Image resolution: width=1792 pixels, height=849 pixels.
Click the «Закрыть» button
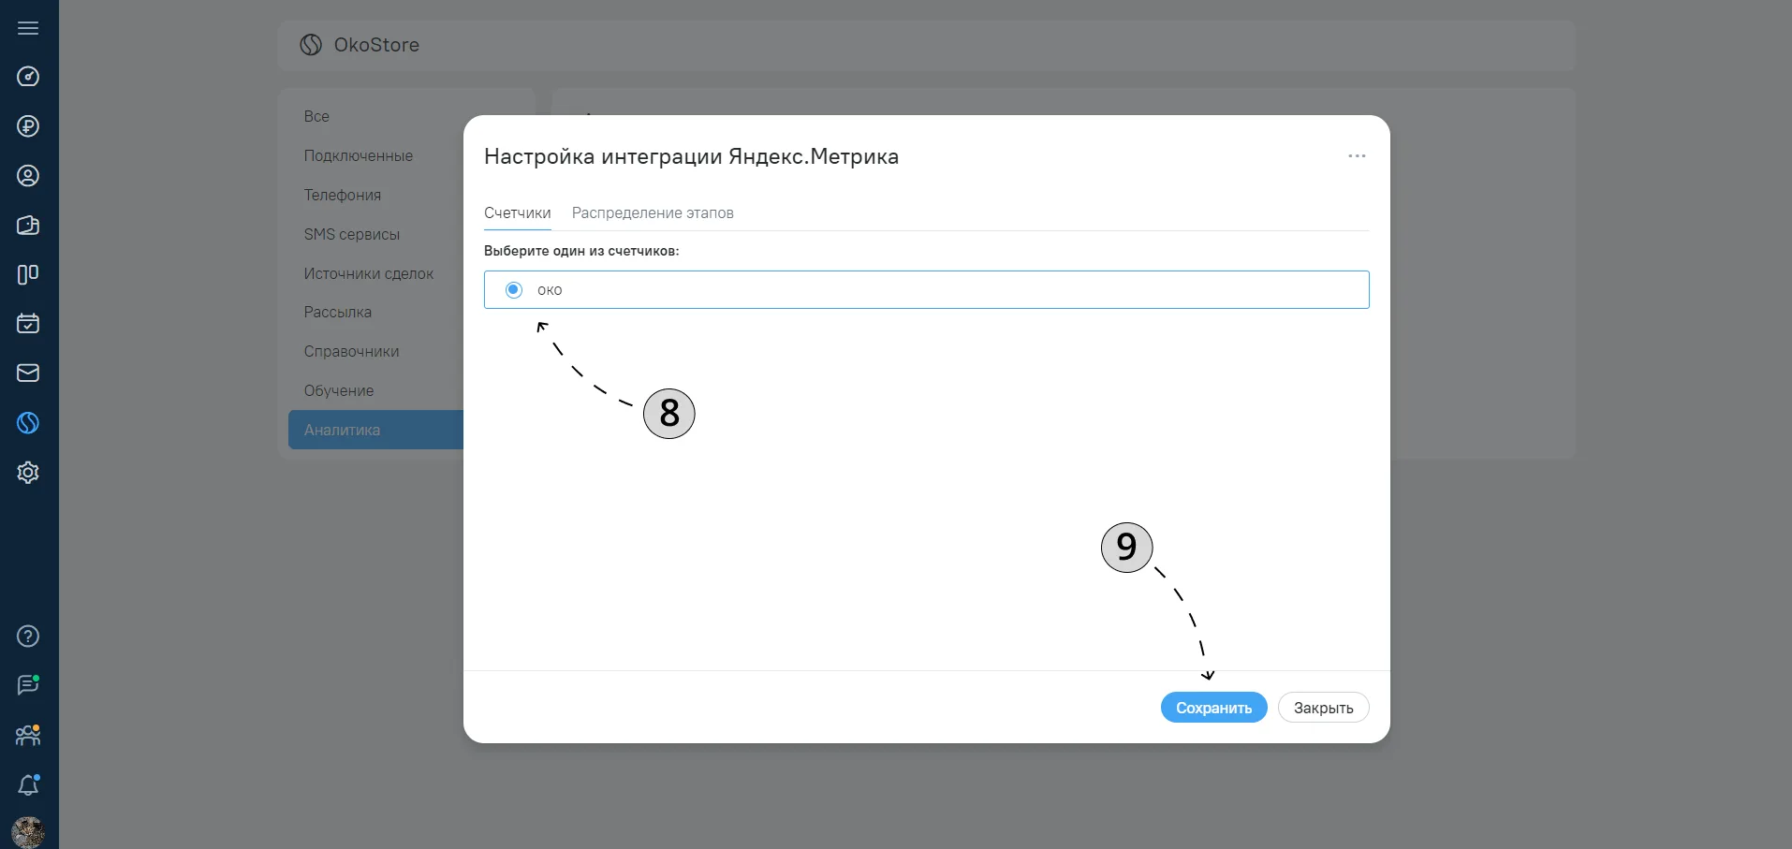coord(1323,708)
